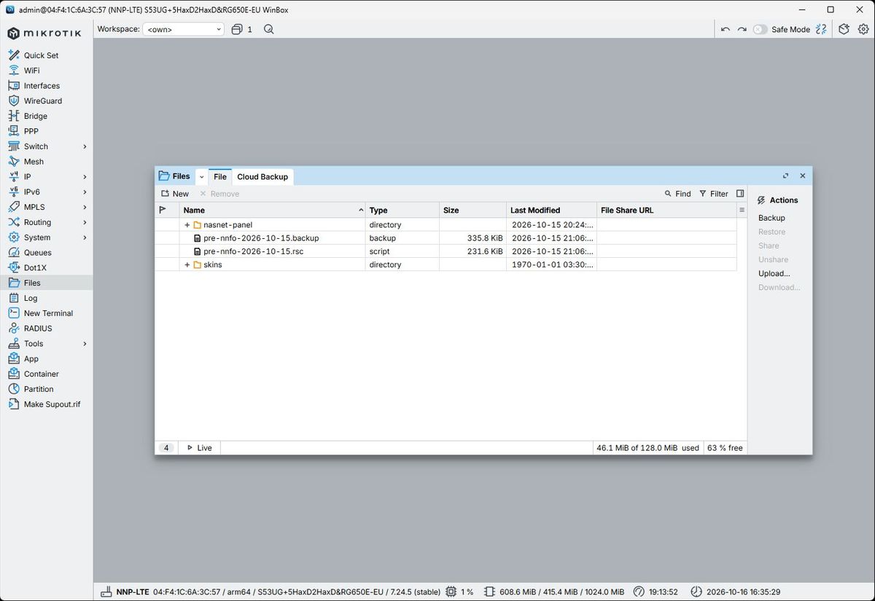The image size is (875, 601).
Task: Open the Dot1X section
Action: [x=35, y=268]
